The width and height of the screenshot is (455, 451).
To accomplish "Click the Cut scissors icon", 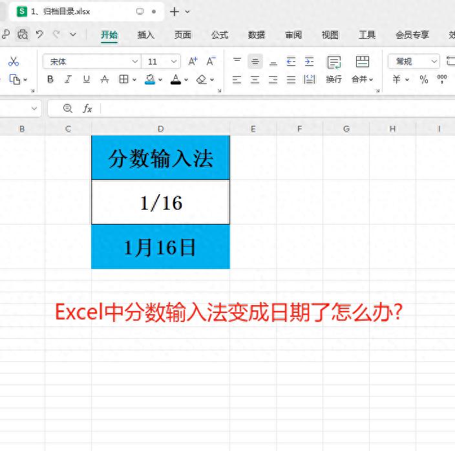I will click(14, 61).
